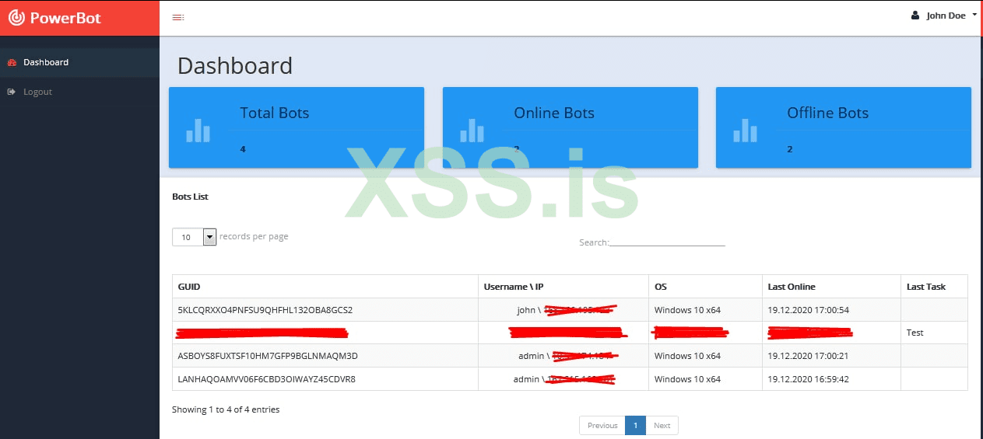Toggle the sidebar hamburger menu
This screenshot has width=983, height=439.
point(178,17)
